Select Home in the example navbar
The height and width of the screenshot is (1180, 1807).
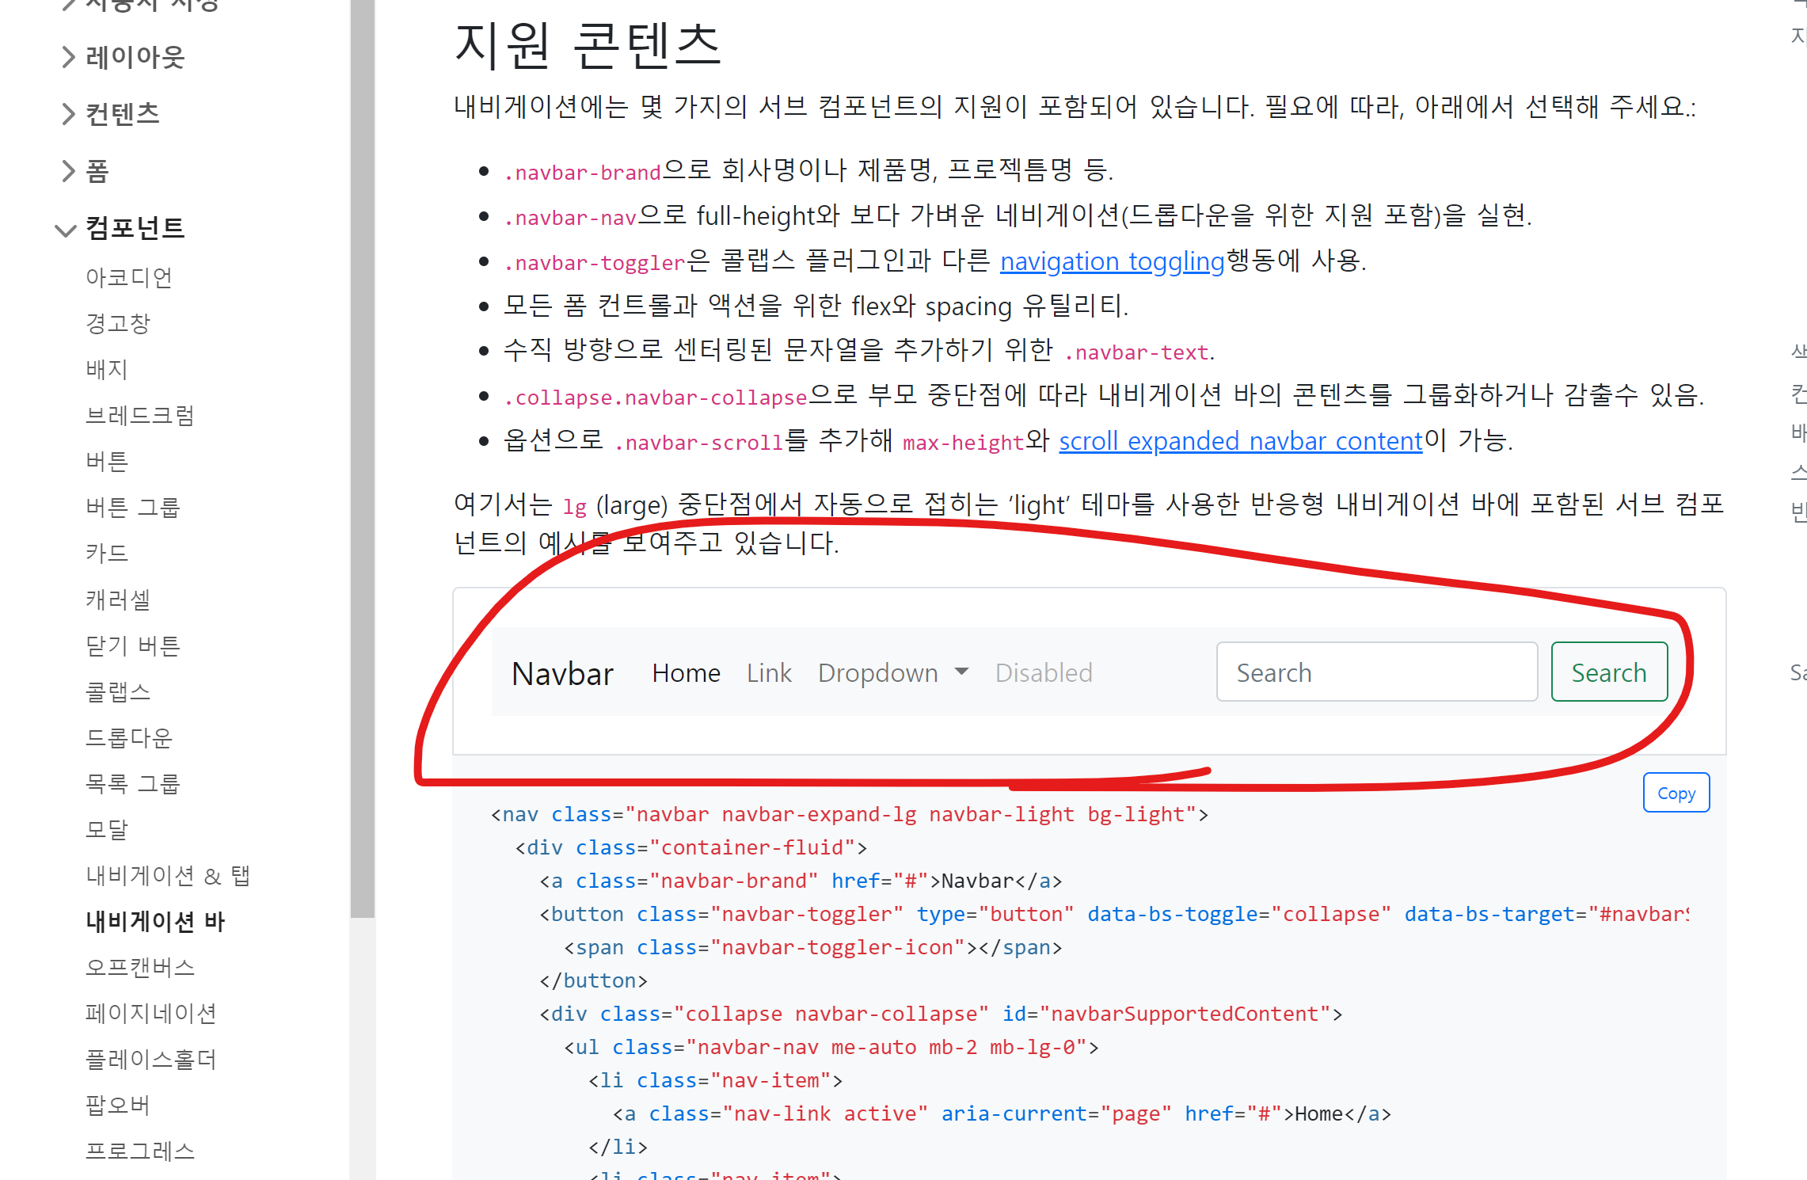[x=686, y=673]
